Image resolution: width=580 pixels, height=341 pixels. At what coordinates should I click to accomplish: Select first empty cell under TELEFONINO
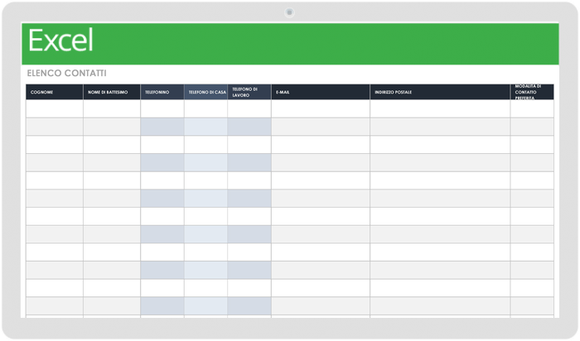coord(162,108)
